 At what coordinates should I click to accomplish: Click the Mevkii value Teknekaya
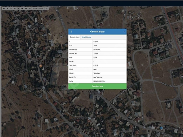[x=109, y=73]
